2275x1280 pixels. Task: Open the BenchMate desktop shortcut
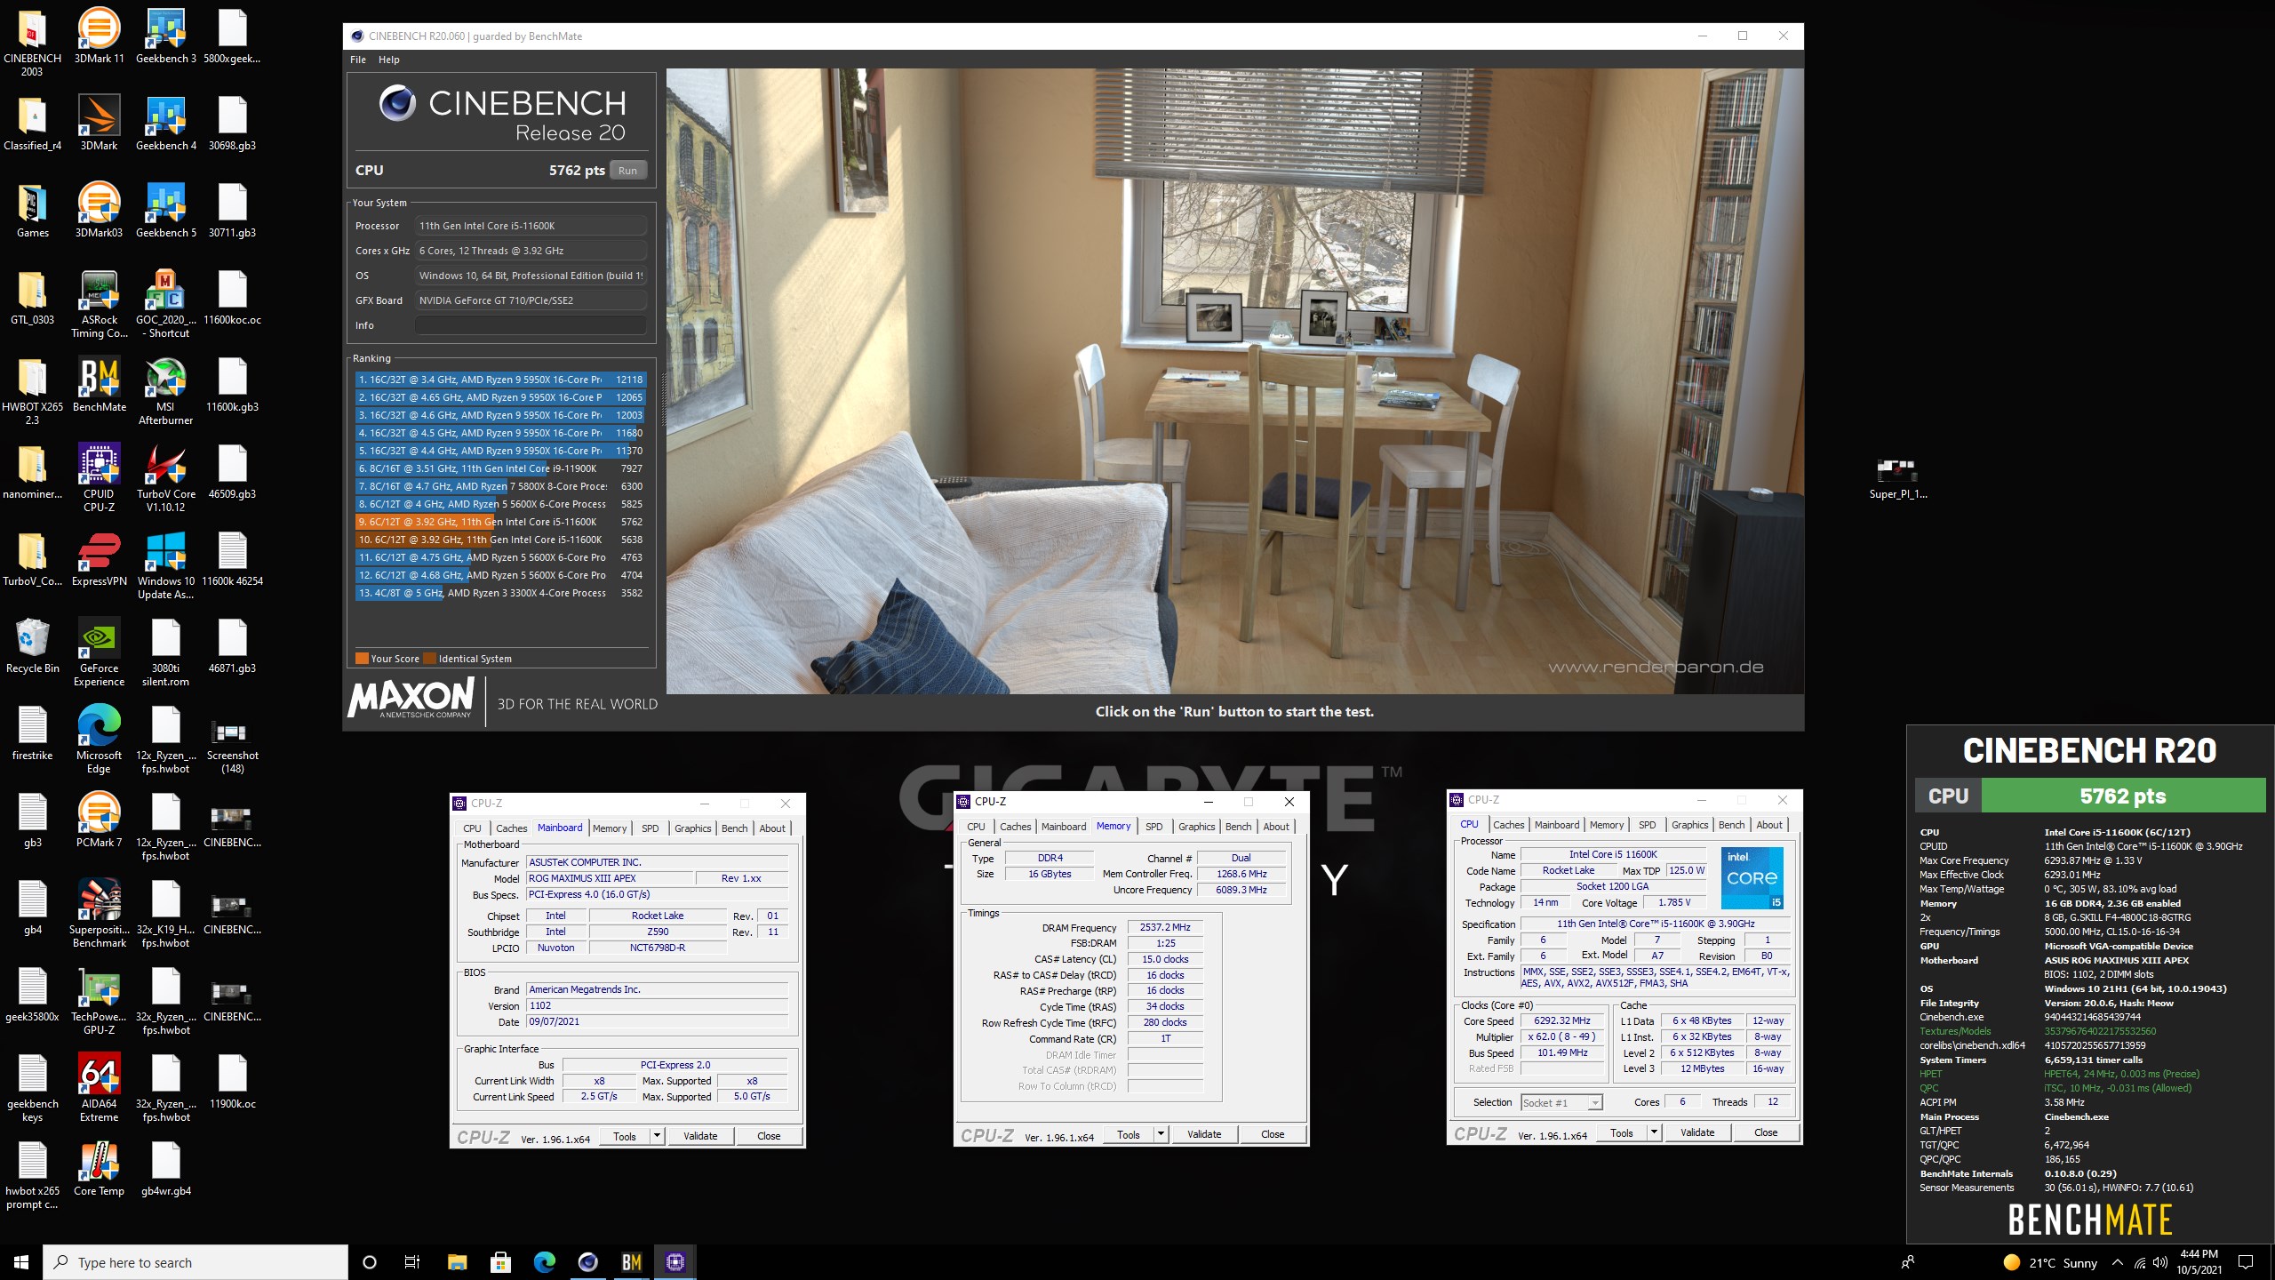[x=99, y=384]
